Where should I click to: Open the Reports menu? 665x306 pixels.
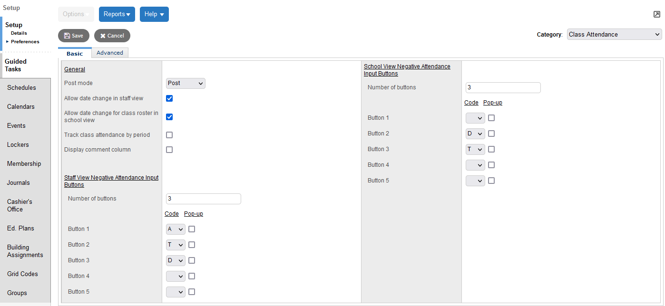(x=117, y=14)
